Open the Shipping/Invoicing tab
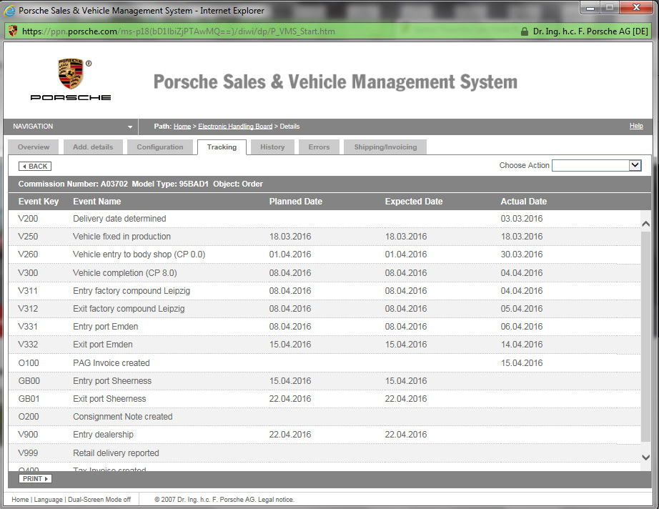 [385, 147]
